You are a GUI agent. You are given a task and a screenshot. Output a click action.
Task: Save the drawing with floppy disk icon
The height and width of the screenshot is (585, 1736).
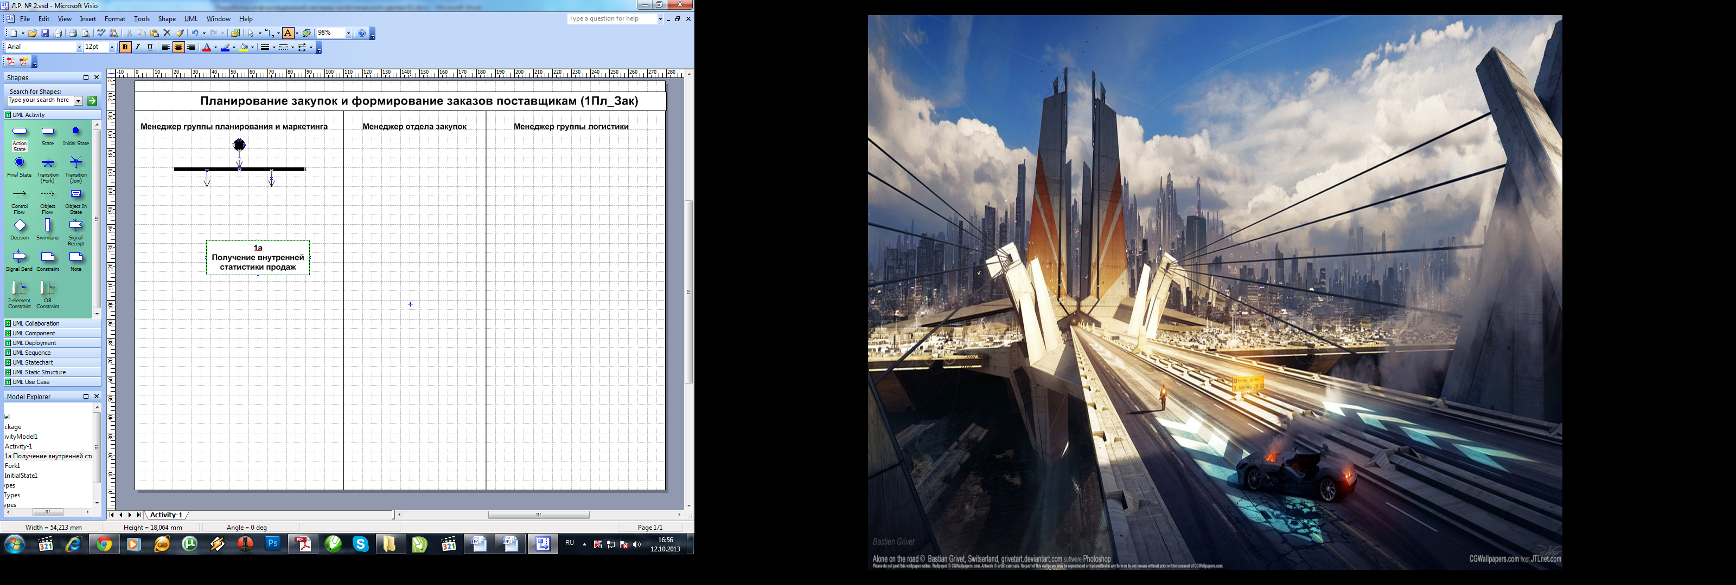click(x=45, y=33)
